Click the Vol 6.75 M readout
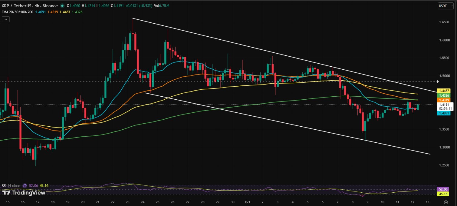Image resolution: width=457 pixels, height=206 pixels. (161, 6)
